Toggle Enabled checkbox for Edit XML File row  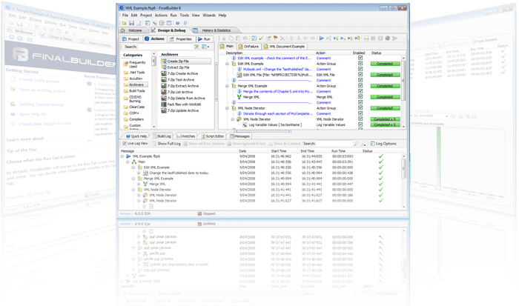360,75
